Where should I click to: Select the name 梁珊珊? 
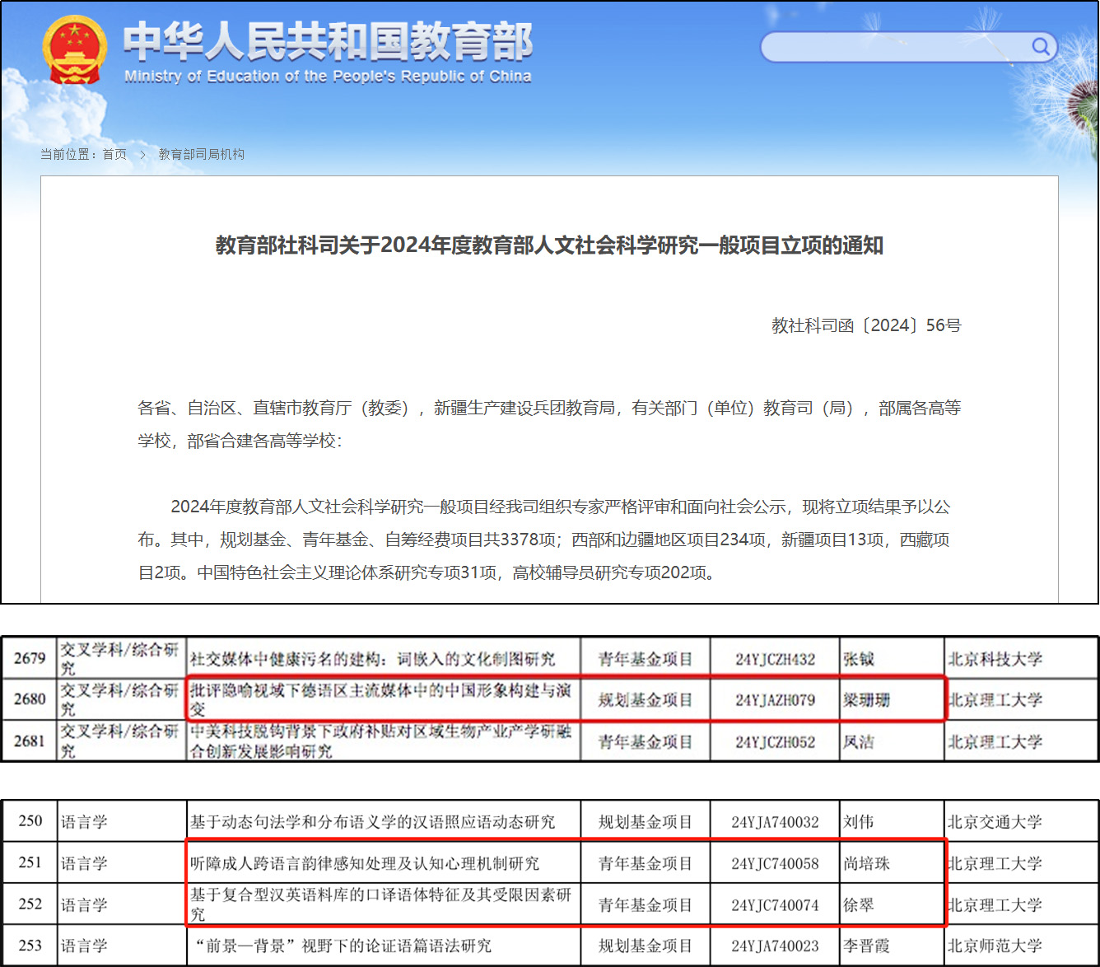pos(866,700)
